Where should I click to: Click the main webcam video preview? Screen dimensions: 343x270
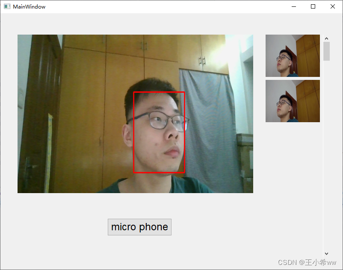tap(135, 114)
